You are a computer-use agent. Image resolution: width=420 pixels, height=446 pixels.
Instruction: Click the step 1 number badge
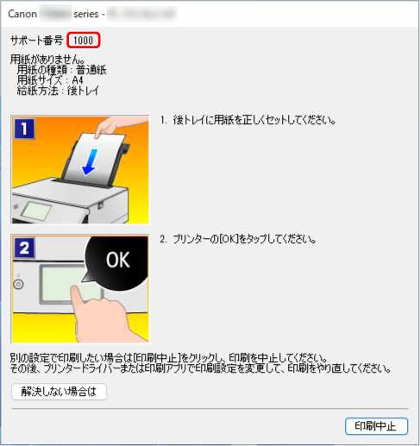tap(24, 129)
